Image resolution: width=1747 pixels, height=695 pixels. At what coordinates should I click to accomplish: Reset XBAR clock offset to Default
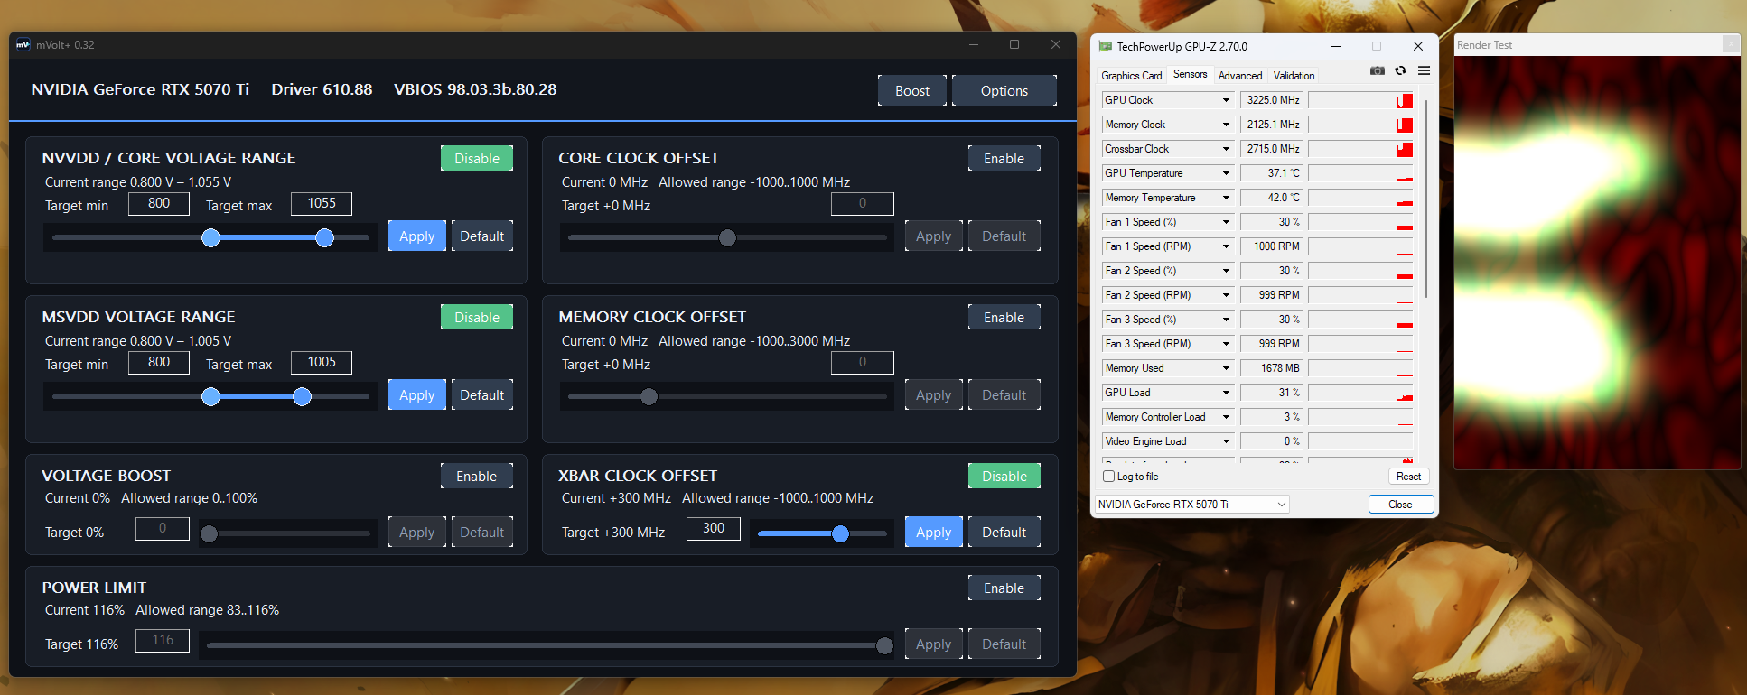point(1004,532)
